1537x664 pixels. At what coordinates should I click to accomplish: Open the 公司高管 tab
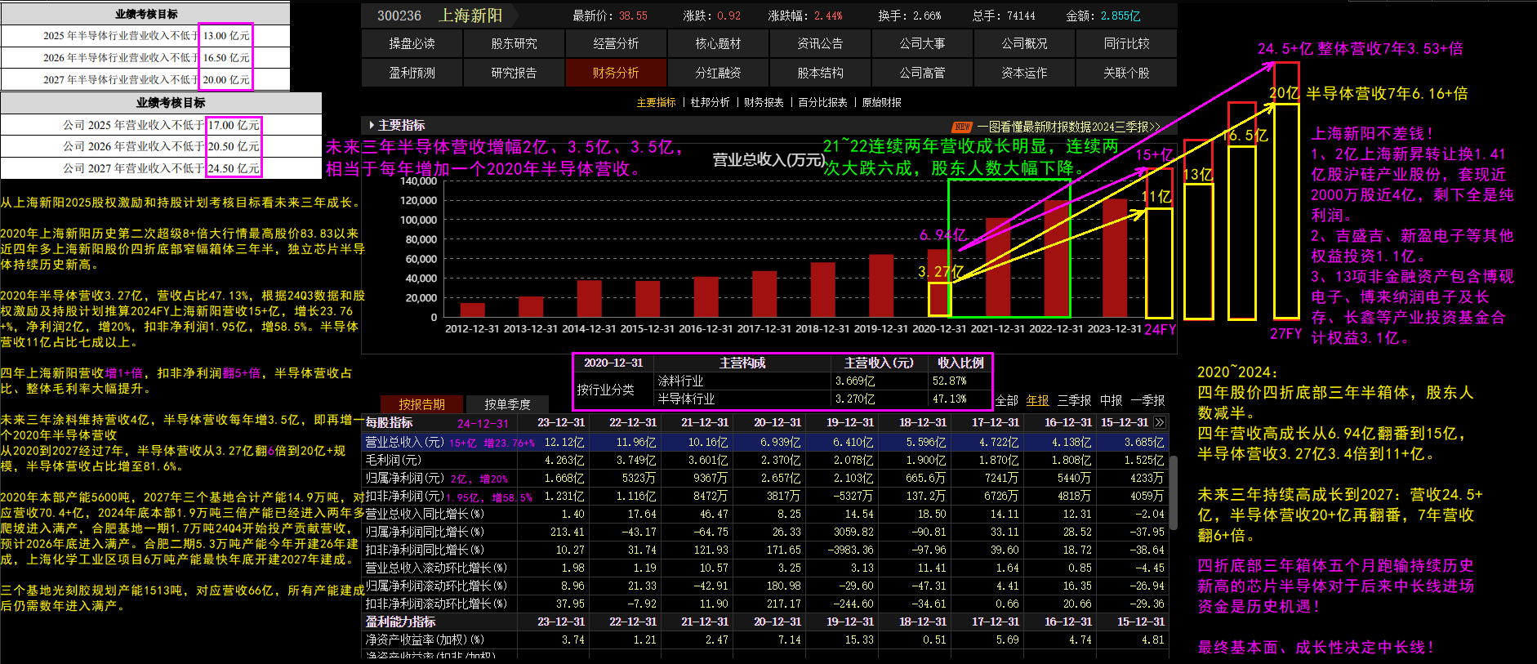pos(922,73)
